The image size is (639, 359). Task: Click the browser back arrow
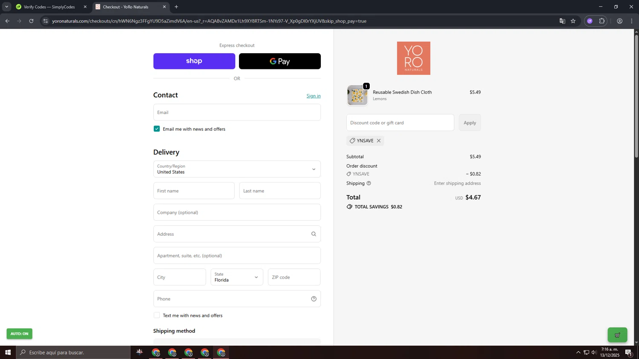click(7, 21)
